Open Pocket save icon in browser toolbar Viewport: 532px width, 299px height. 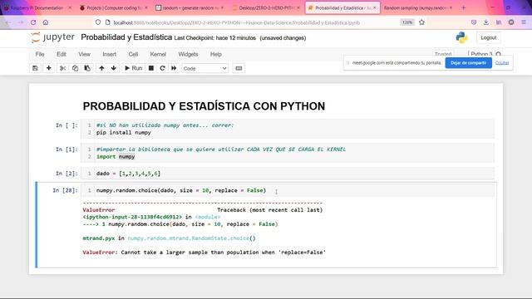click(474, 22)
